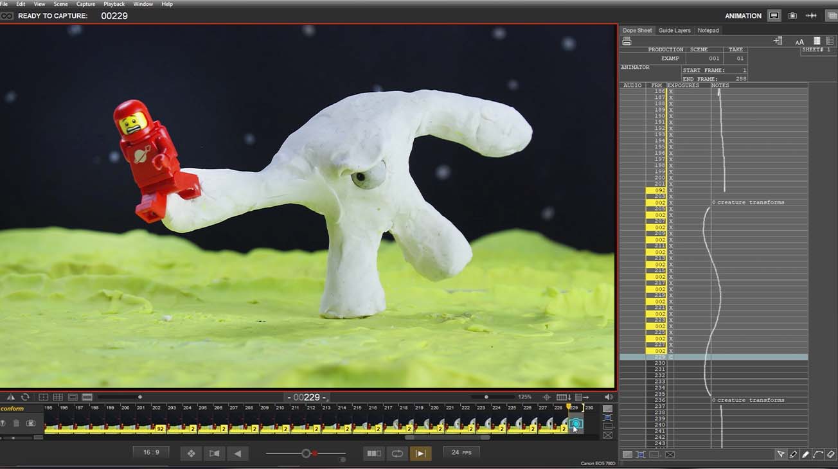Click the crosshair center view icon
The width and height of the screenshot is (838, 469).
[547, 397]
